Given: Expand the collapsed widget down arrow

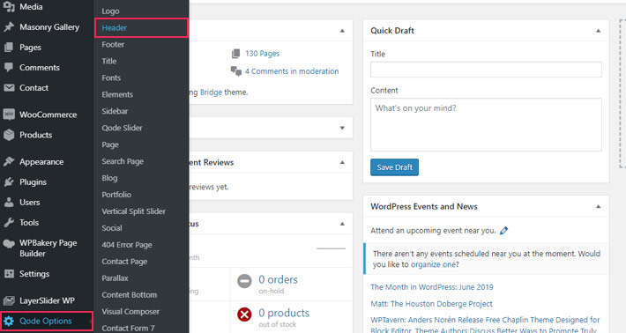Looking at the screenshot, I should pyautogui.click(x=342, y=128).
